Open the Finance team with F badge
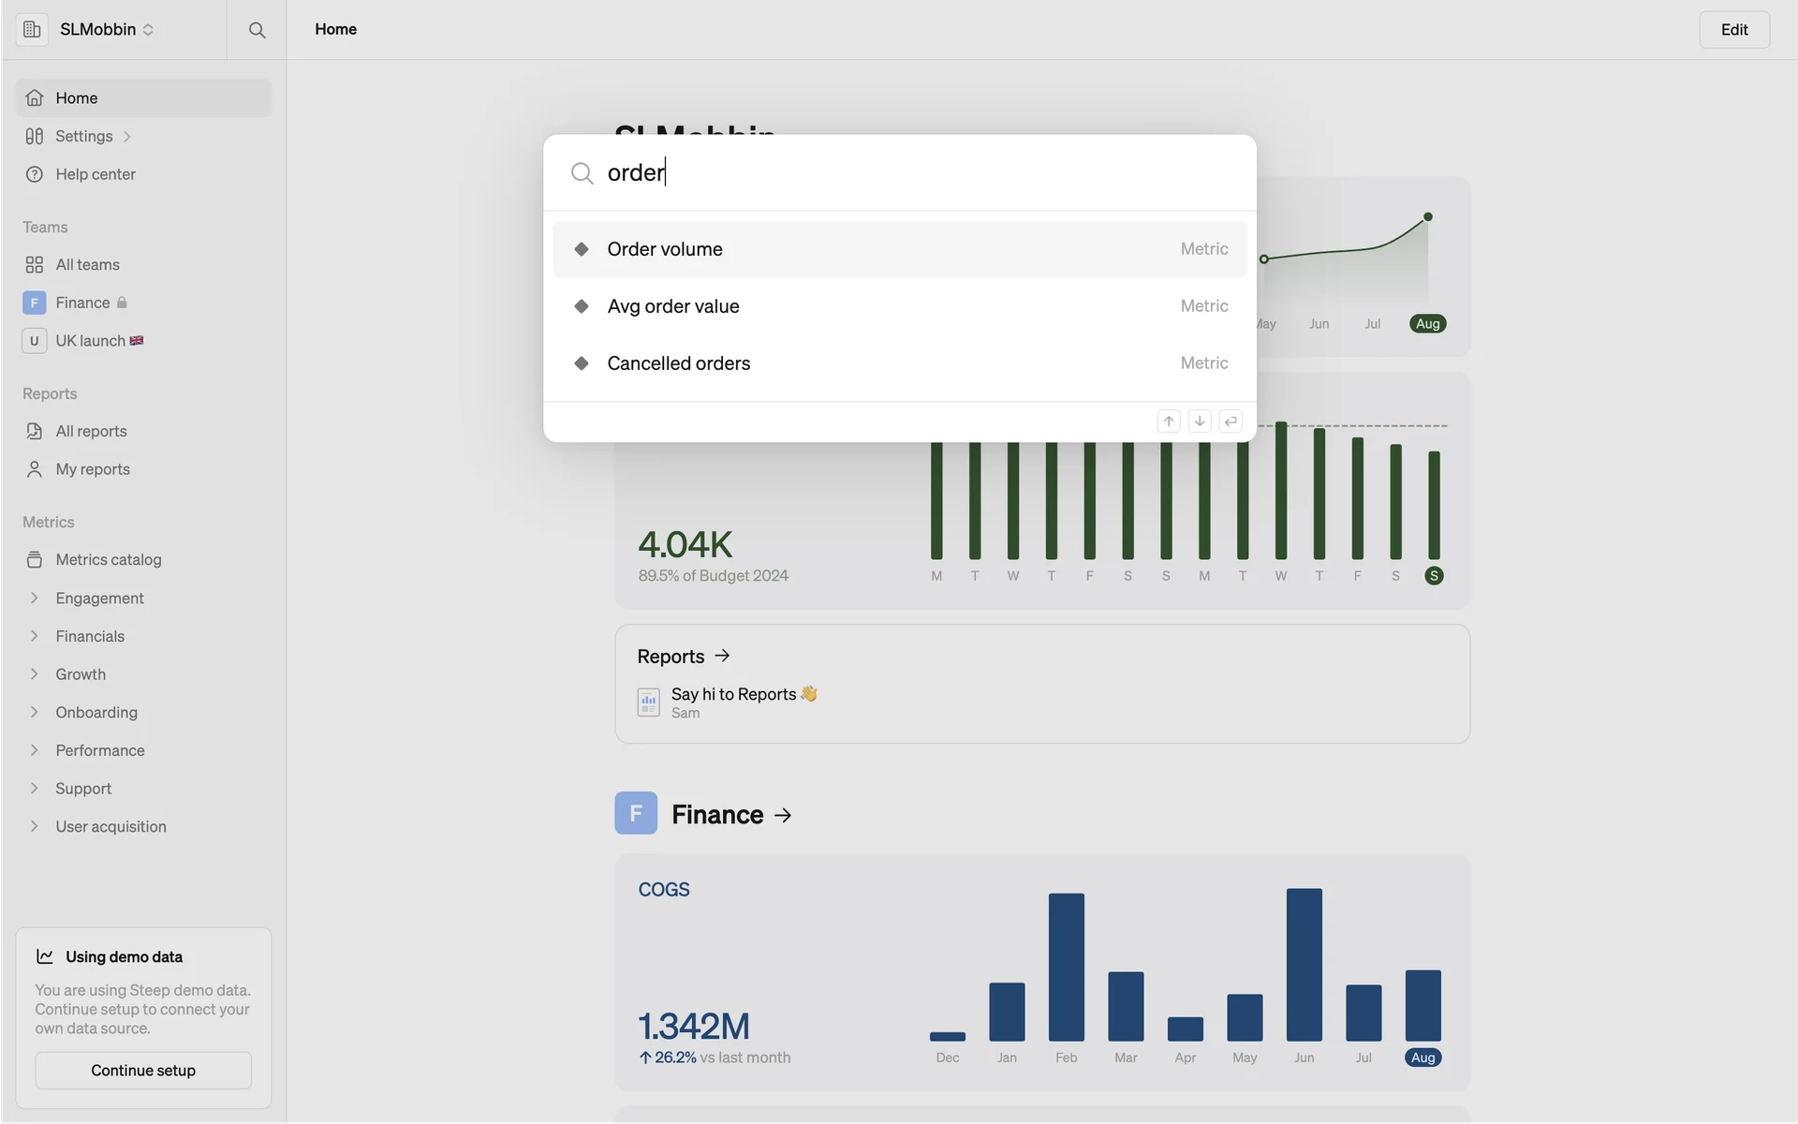Image resolution: width=1798 pixels, height=1124 pixels. (x=82, y=303)
